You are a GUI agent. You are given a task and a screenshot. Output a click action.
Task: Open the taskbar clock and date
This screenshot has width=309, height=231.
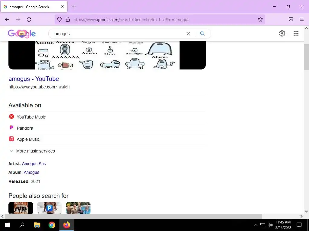click(283, 225)
